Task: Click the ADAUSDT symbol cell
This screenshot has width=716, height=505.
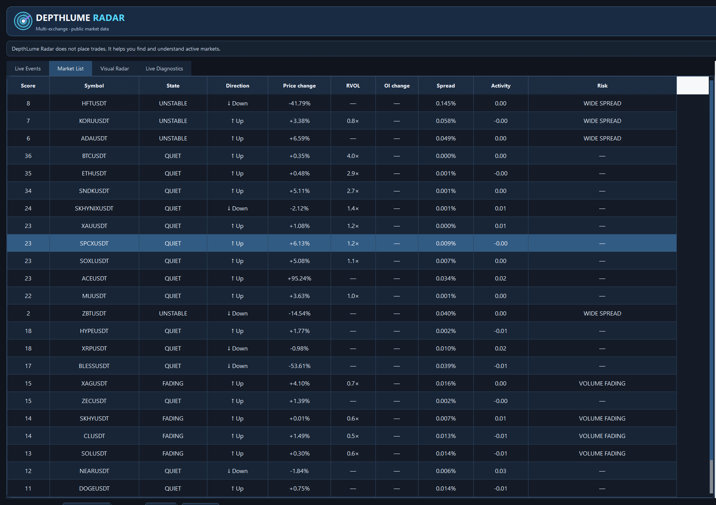Action: coord(94,138)
